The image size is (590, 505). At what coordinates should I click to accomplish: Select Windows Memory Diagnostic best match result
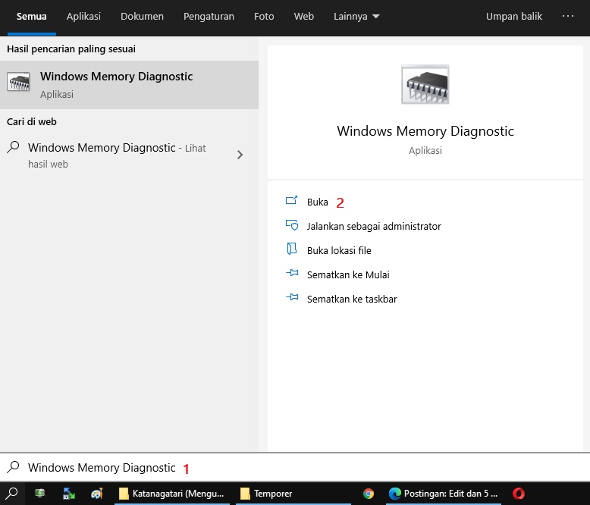[x=129, y=85]
